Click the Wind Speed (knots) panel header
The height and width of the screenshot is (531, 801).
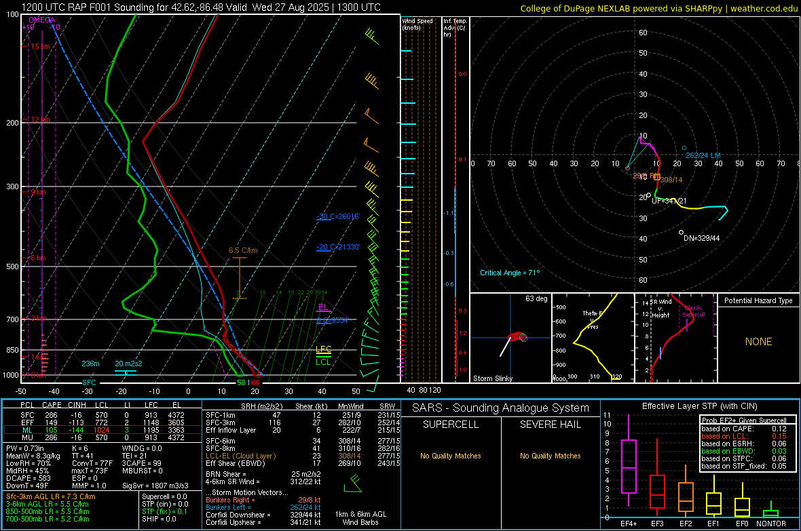tap(417, 24)
